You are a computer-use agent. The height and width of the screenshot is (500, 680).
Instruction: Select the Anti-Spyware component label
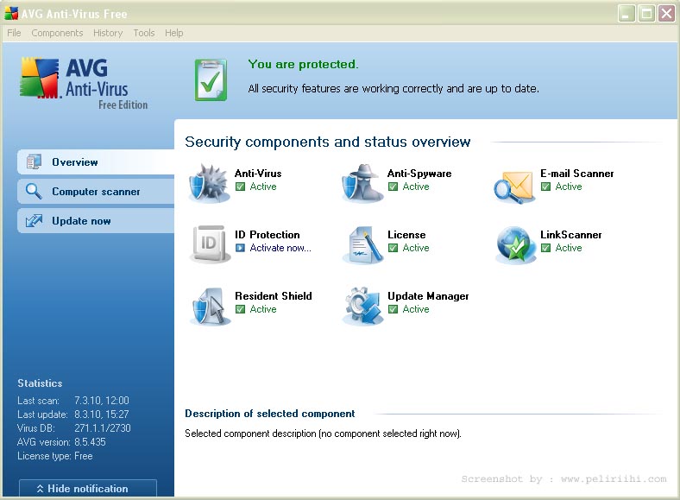[419, 174]
